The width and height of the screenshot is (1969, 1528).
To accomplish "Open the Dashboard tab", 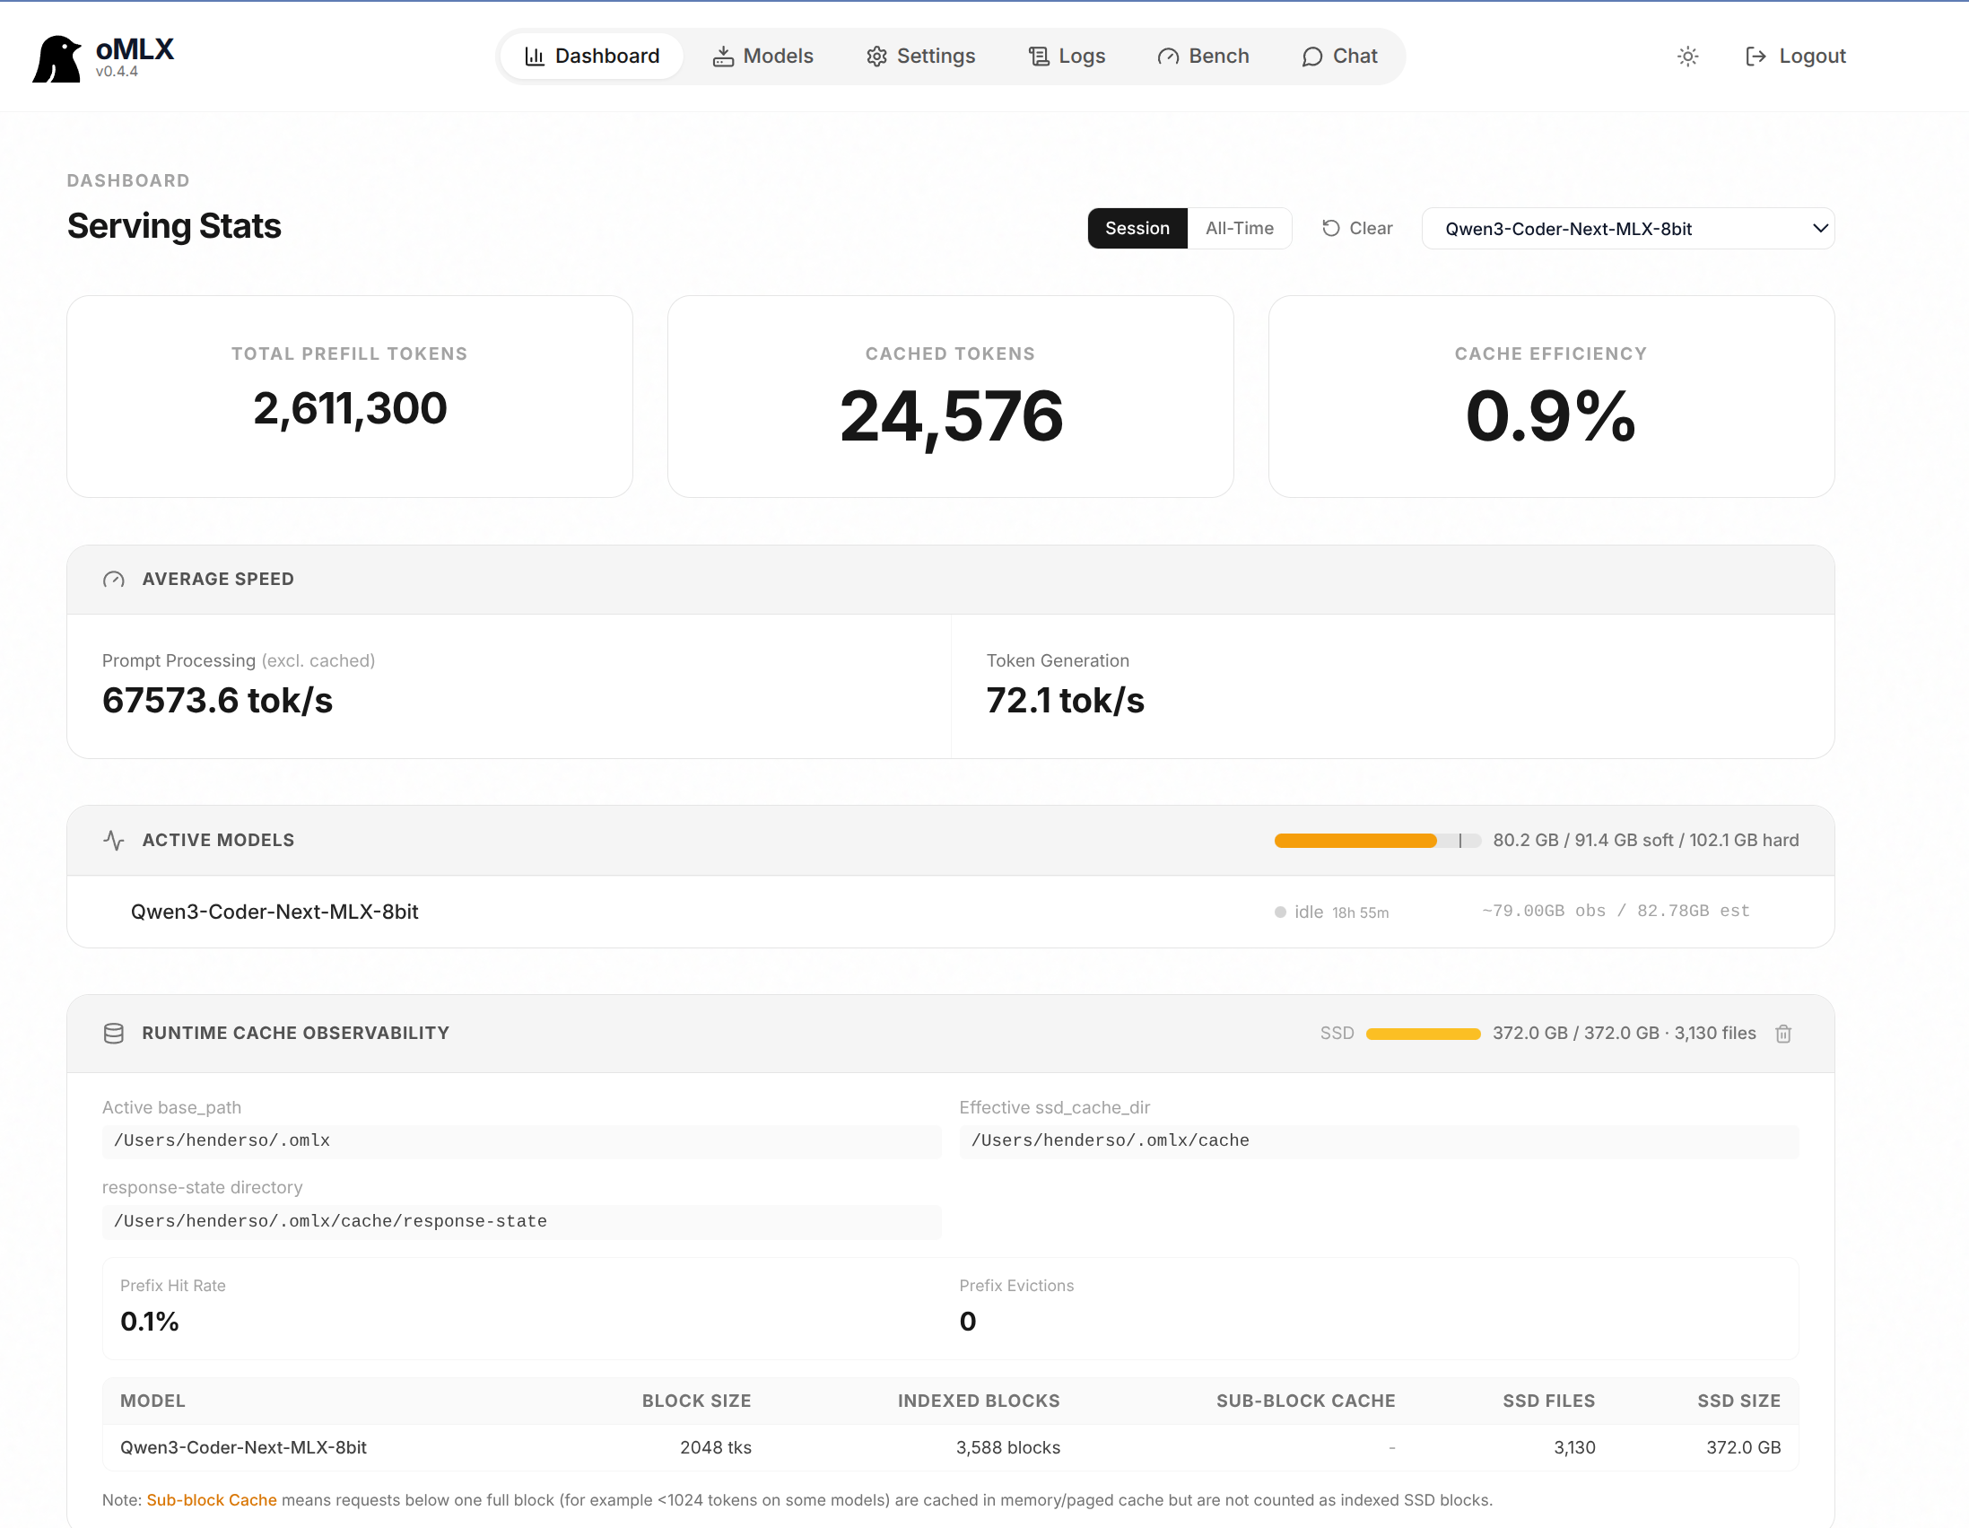I will pyautogui.click(x=591, y=56).
